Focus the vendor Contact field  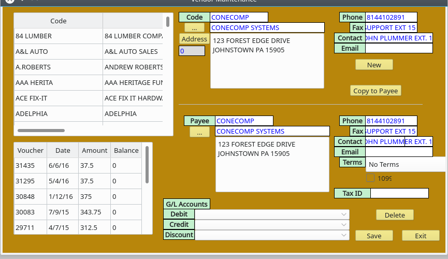pyautogui.click(x=399, y=38)
